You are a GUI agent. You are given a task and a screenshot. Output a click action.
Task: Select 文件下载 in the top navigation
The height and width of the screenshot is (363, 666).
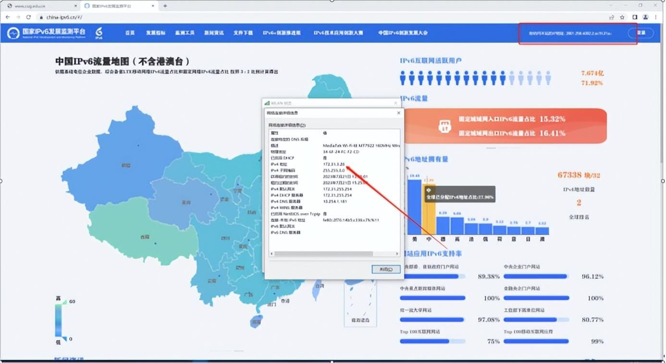(243, 33)
